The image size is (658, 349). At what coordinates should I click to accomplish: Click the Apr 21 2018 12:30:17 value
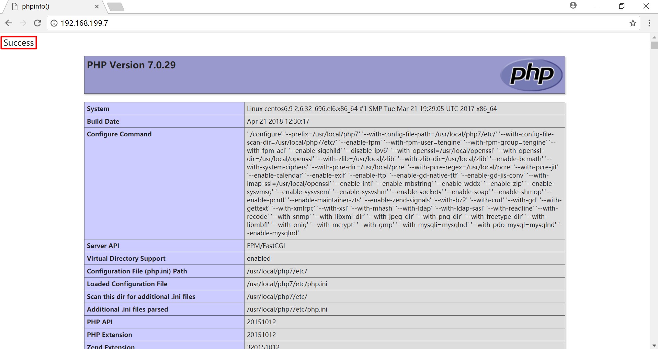pyautogui.click(x=278, y=121)
